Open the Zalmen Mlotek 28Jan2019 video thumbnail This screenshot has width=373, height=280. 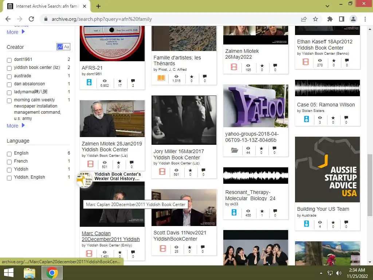pos(112,118)
